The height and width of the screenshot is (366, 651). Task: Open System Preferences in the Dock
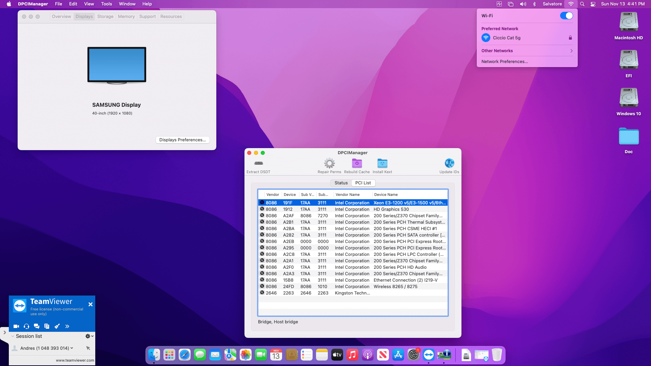pyautogui.click(x=413, y=355)
